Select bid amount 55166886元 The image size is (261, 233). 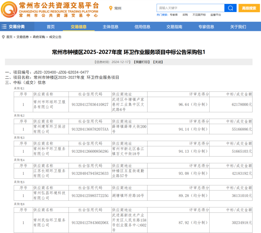coord(242,129)
